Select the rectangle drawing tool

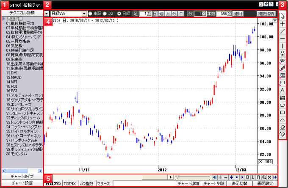pyautogui.click(x=282, y=112)
